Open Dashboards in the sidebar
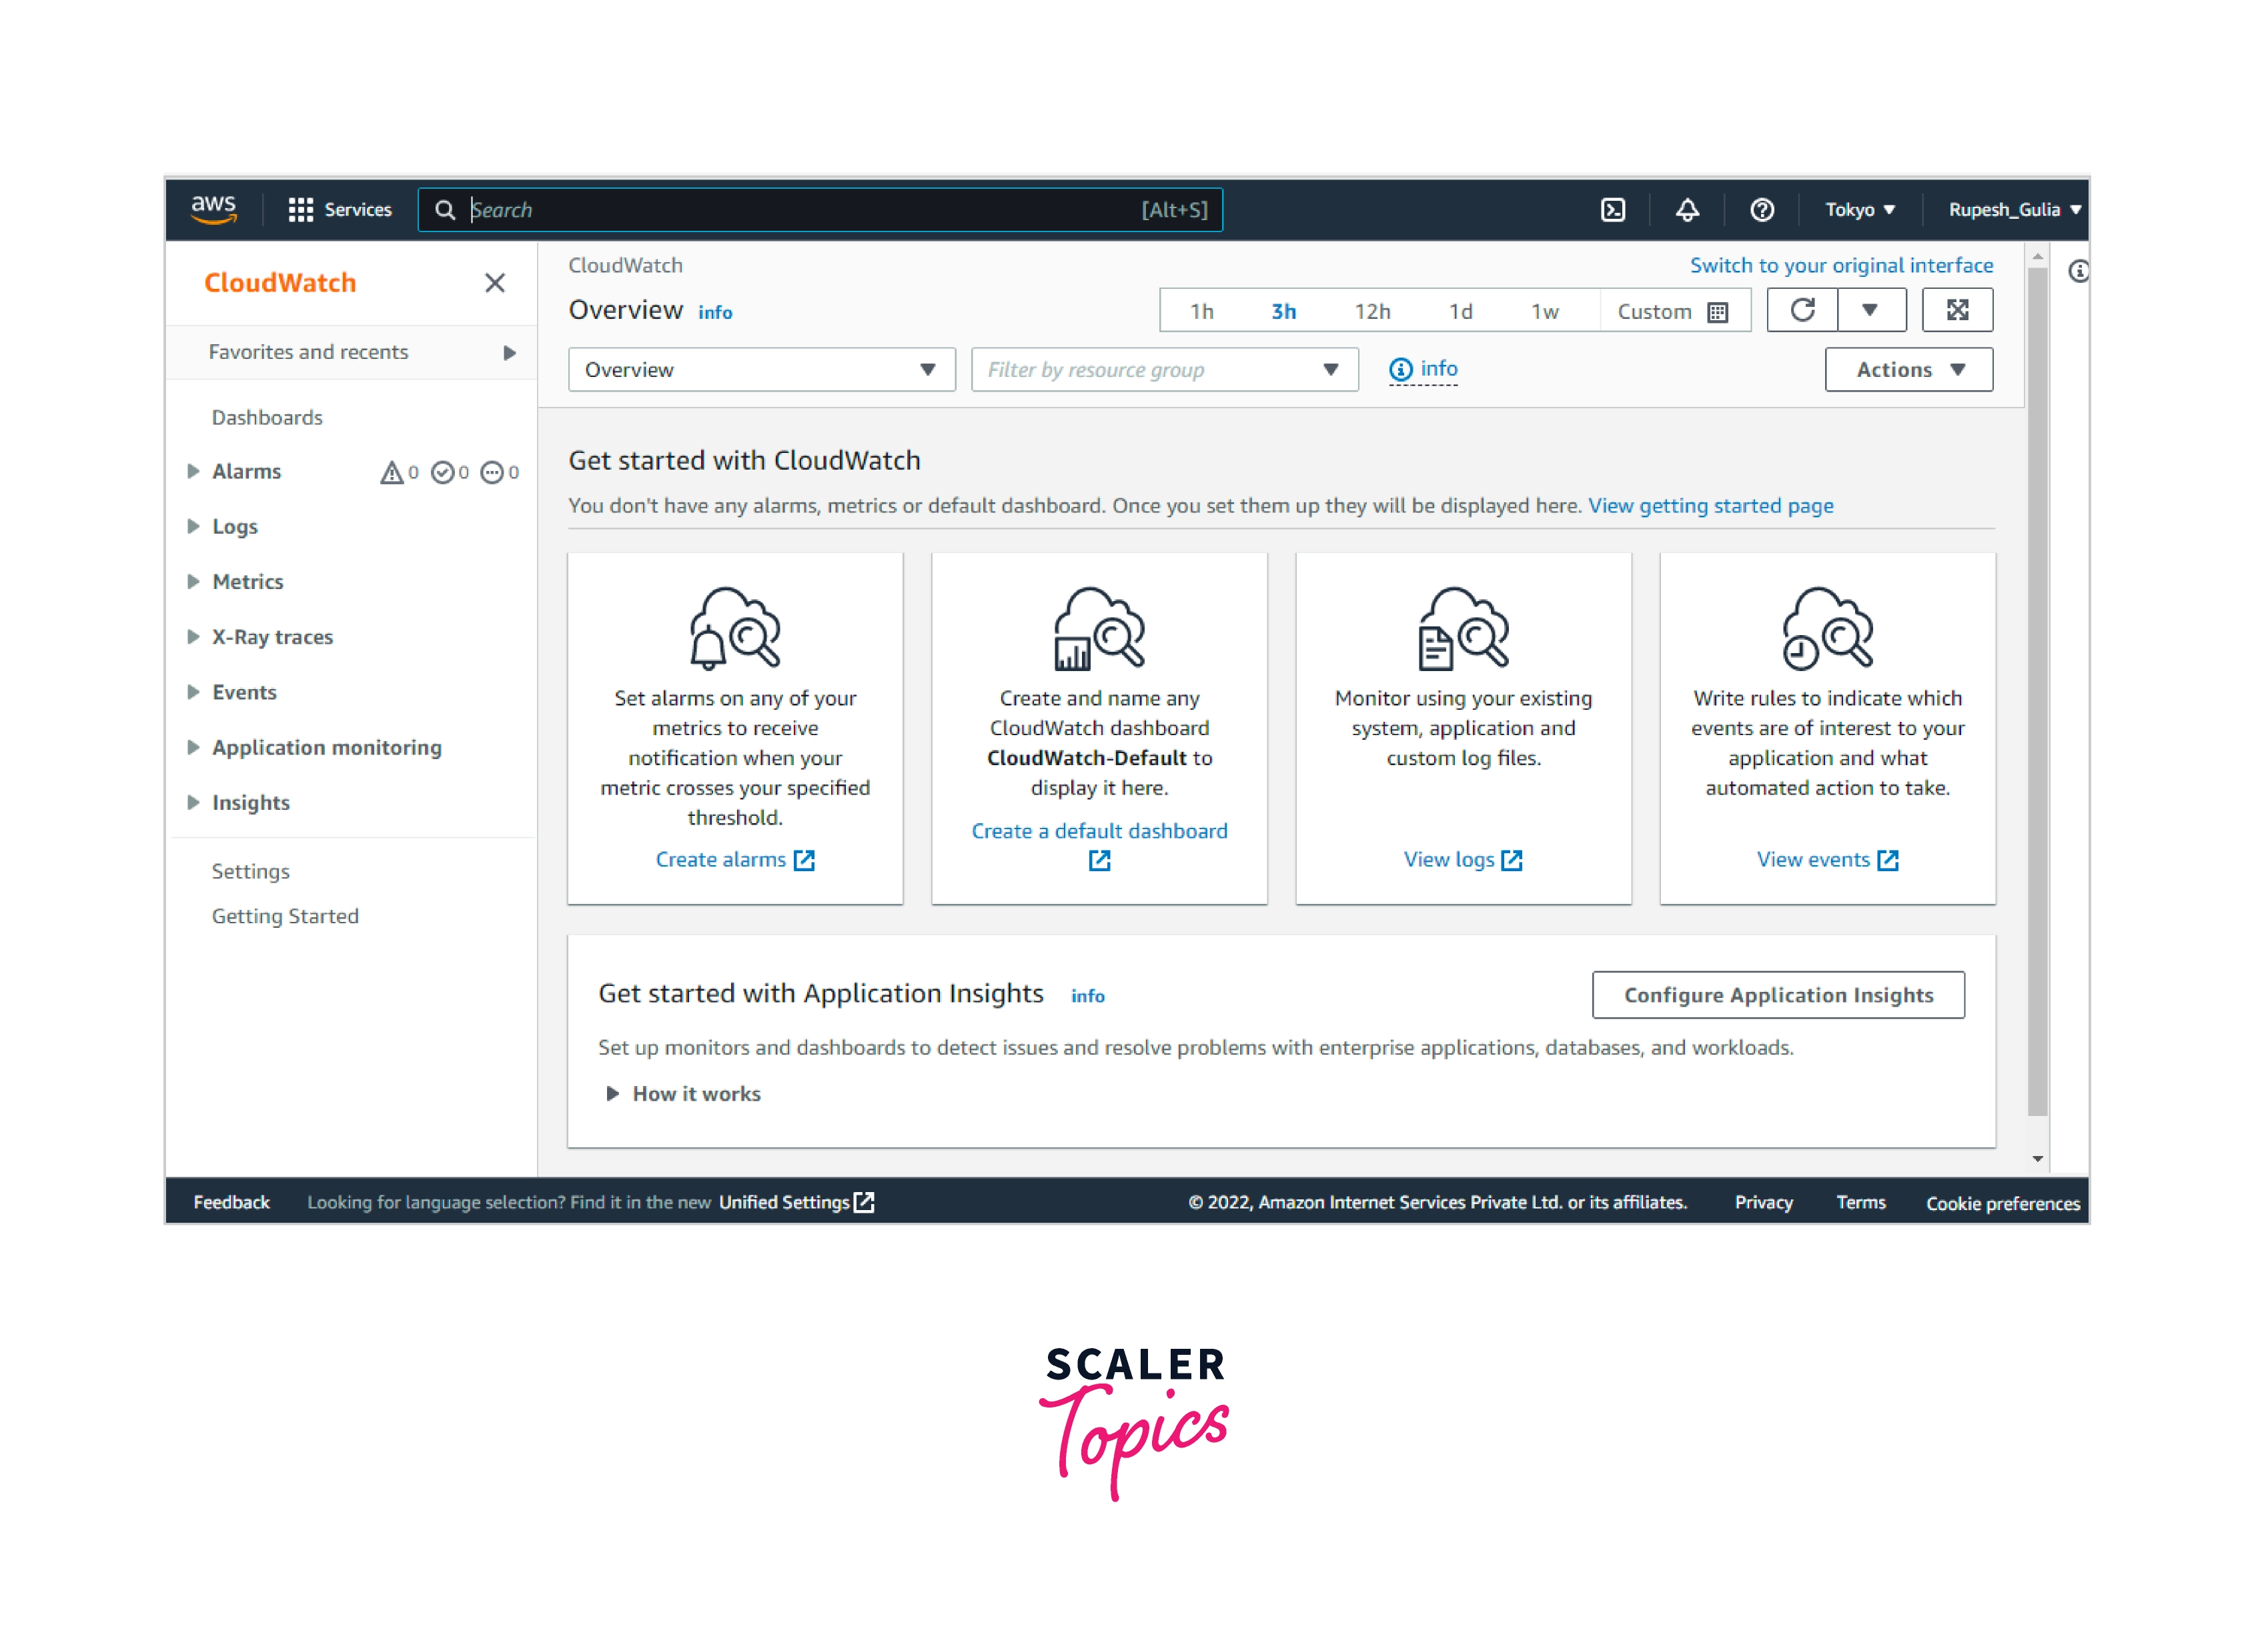 pos(267,418)
